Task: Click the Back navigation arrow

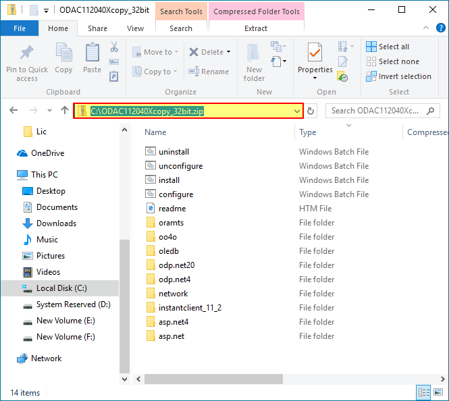Action: tap(14, 110)
